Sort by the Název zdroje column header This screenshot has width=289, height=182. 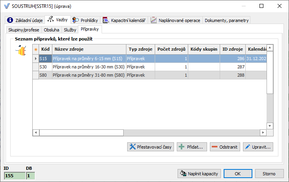(x=89, y=50)
